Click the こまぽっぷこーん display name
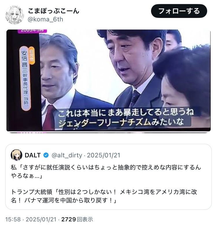 (54, 11)
